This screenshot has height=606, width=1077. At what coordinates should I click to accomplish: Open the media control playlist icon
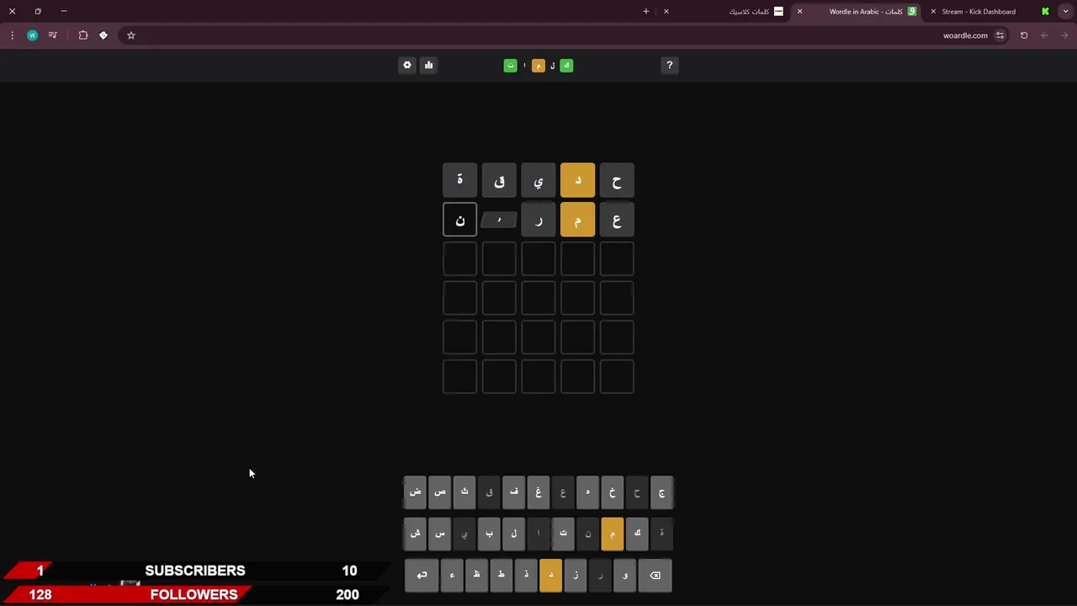[53, 35]
